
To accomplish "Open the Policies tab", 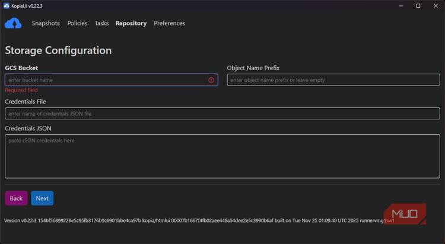I will click(77, 23).
